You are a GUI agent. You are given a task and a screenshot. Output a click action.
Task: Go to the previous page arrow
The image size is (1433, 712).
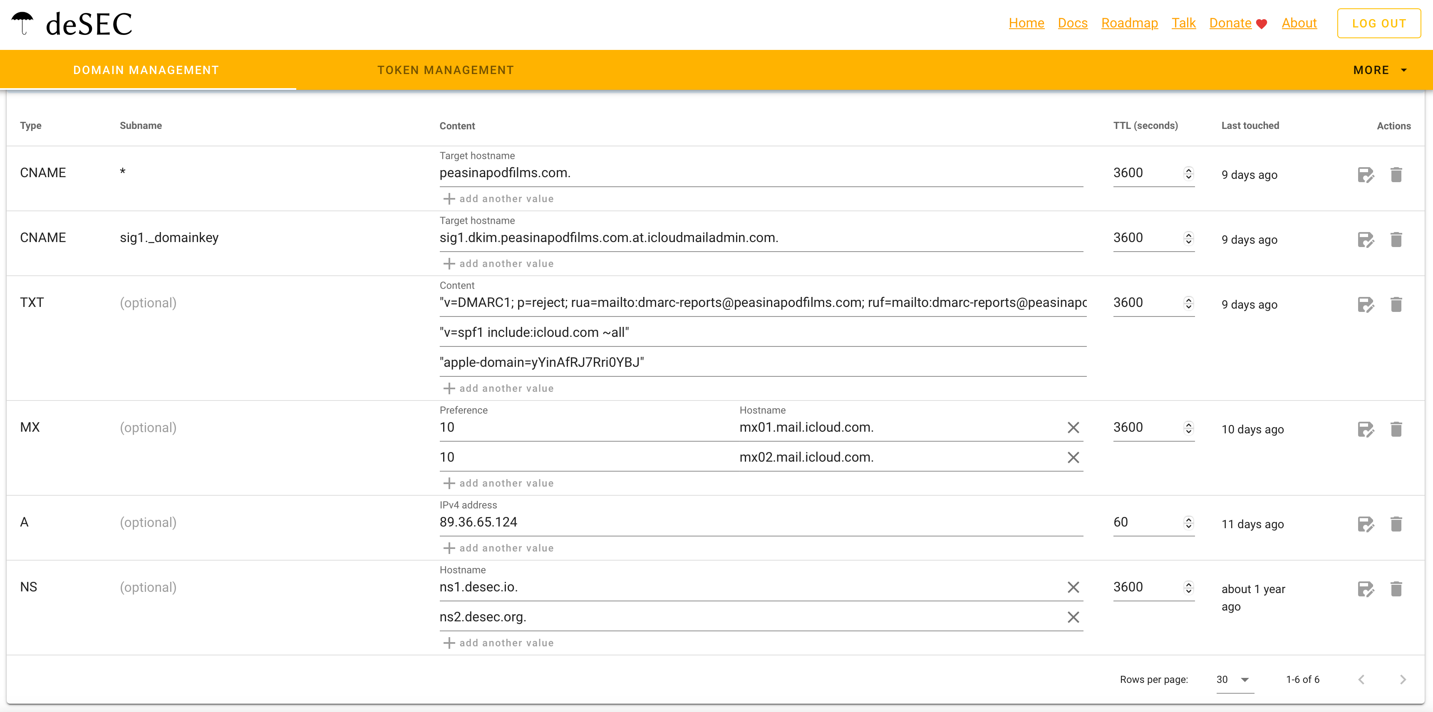point(1361,679)
